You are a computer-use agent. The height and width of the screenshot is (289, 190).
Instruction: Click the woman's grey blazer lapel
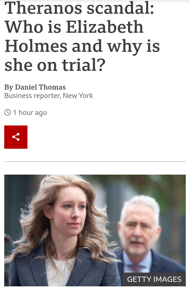tap(40, 262)
